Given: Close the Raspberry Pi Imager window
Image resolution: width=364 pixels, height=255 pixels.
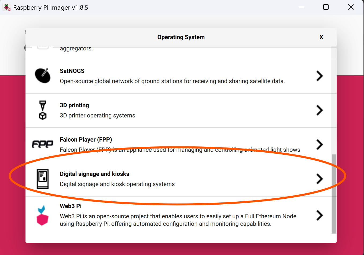Looking at the screenshot, I should pyautogui.click(x=351, y=7).
